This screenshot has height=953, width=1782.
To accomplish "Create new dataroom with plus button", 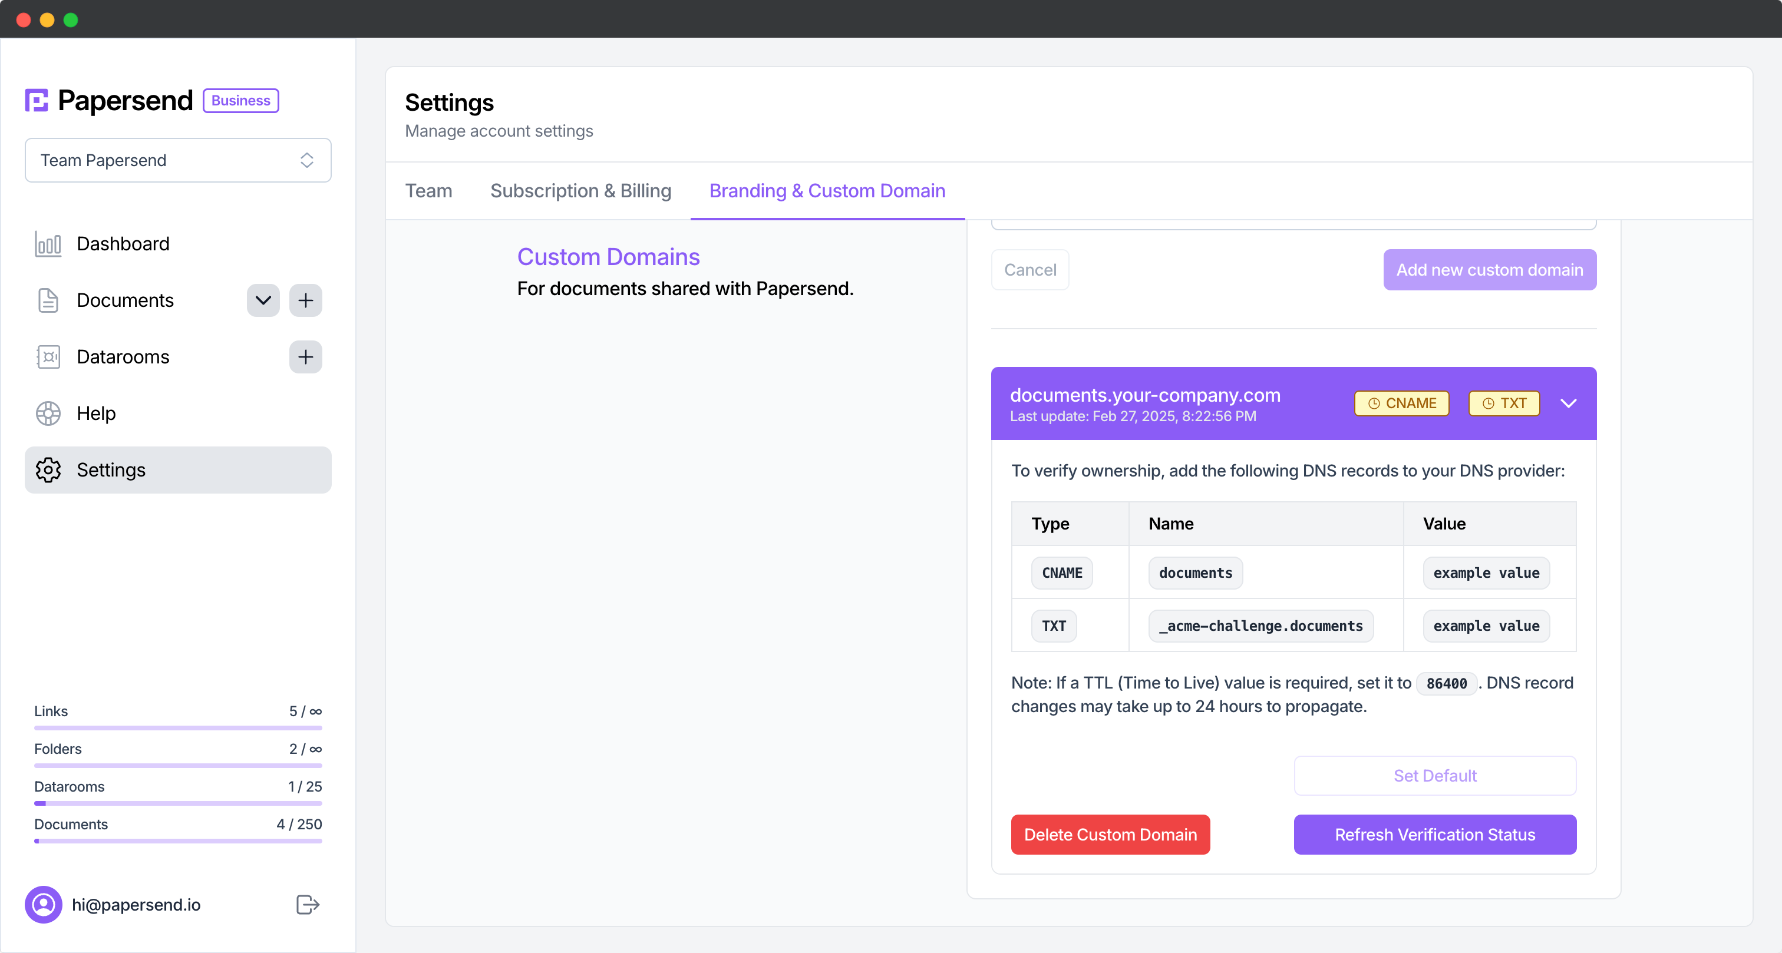I will 305,357.
